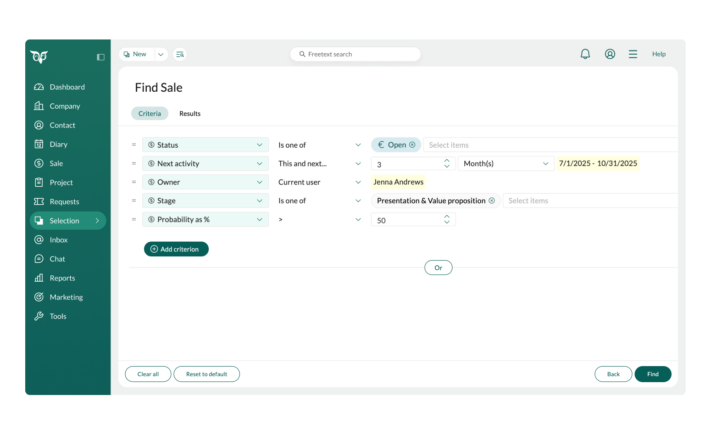The width and height of the screenshot is (711, 434).
Task: Collapse the sidebar with the panel icon
Action: (100, 57)
